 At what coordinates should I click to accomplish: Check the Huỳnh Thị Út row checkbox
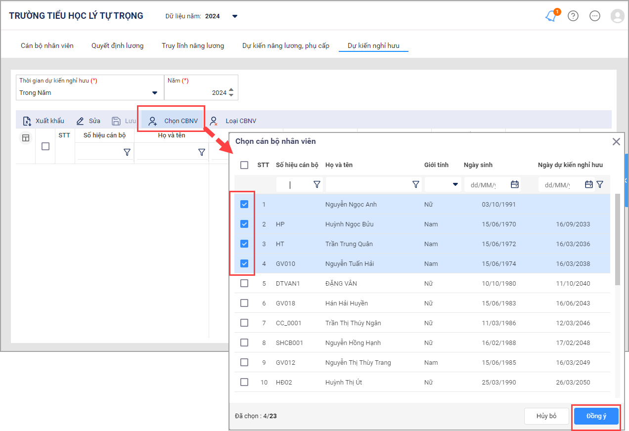(x=244, y=382)
